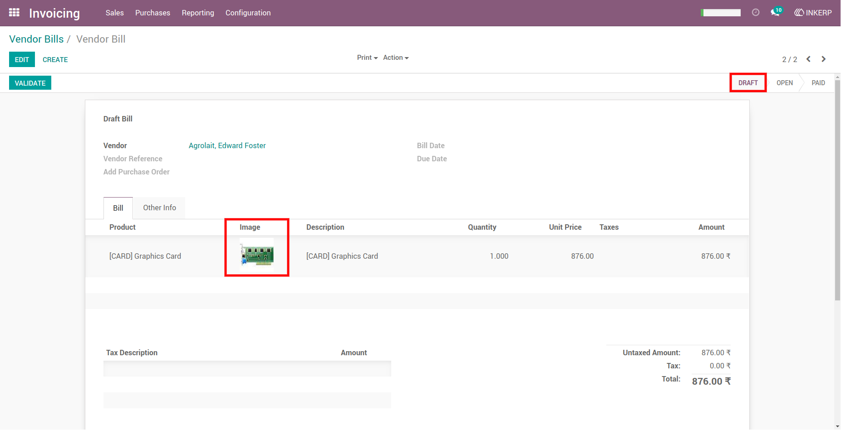Click the progress bar in top navbar

click(721, 13)
